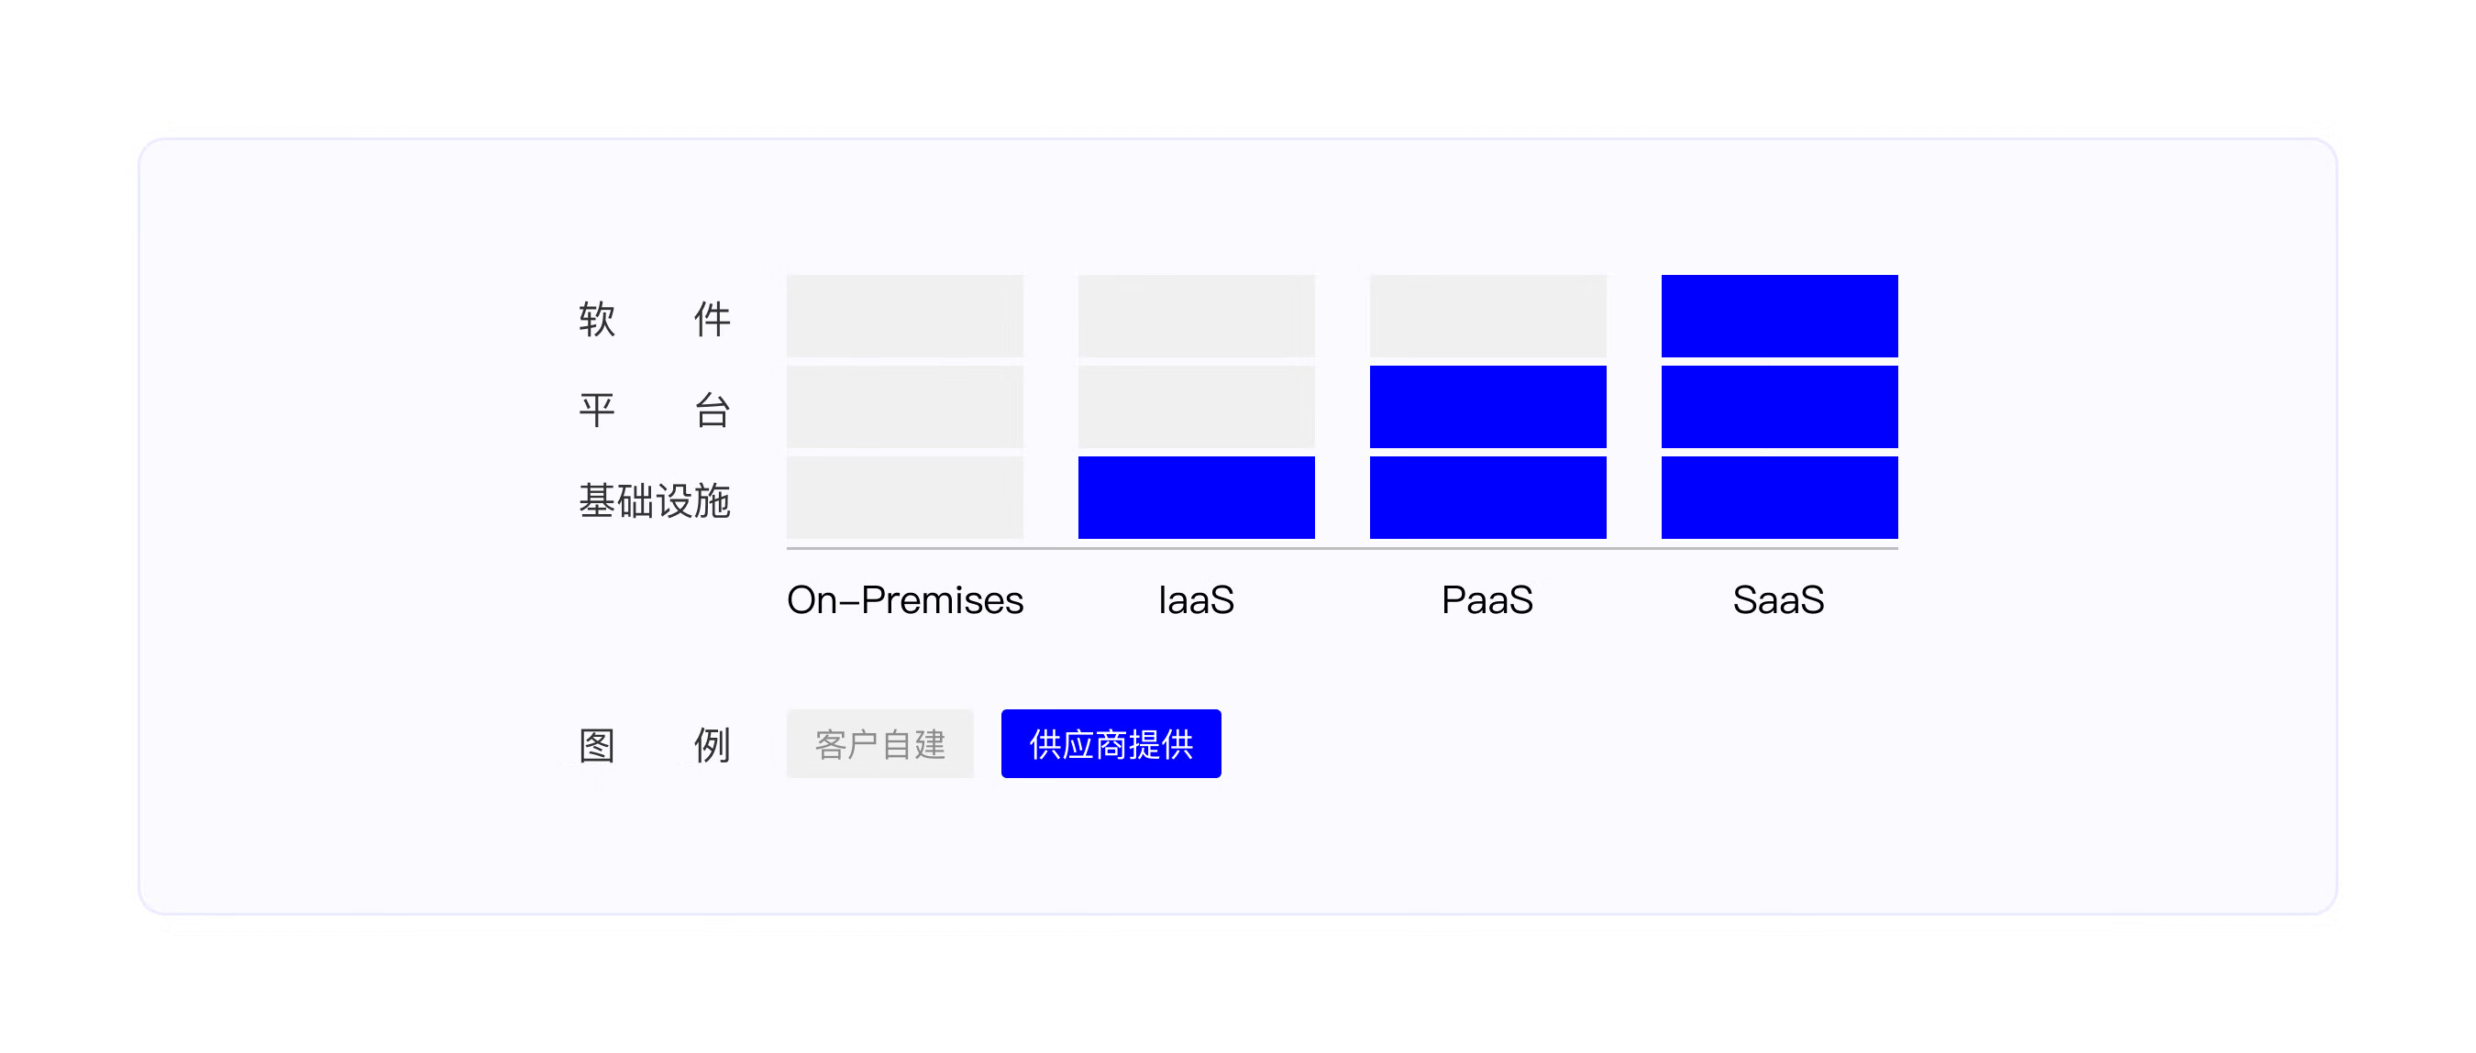
Task: Select the SaaS 平台 blue block
Action: click(1779, 406)
